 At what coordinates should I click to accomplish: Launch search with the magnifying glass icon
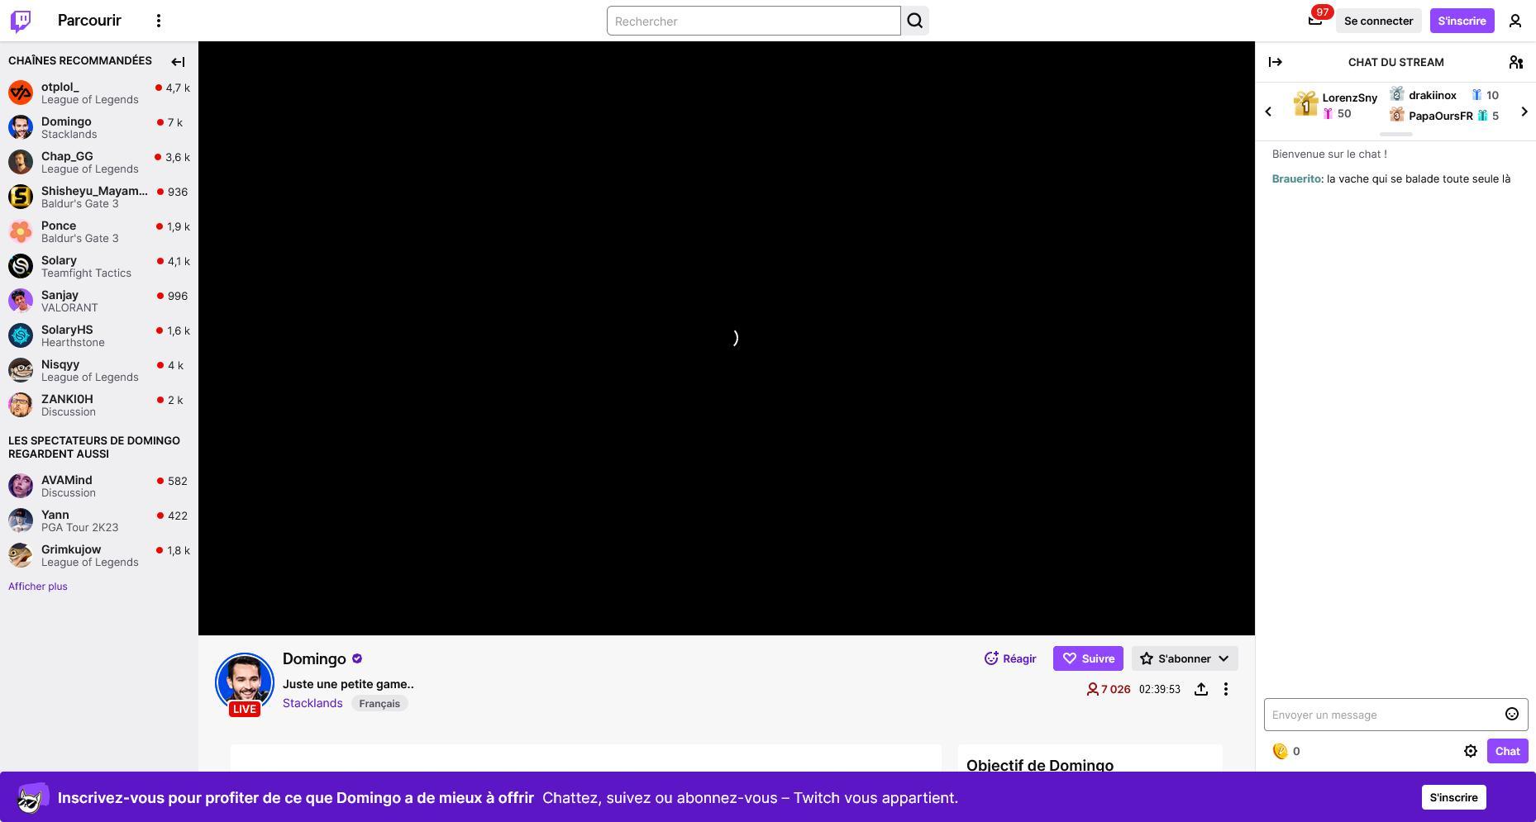[x=914, y=21]
